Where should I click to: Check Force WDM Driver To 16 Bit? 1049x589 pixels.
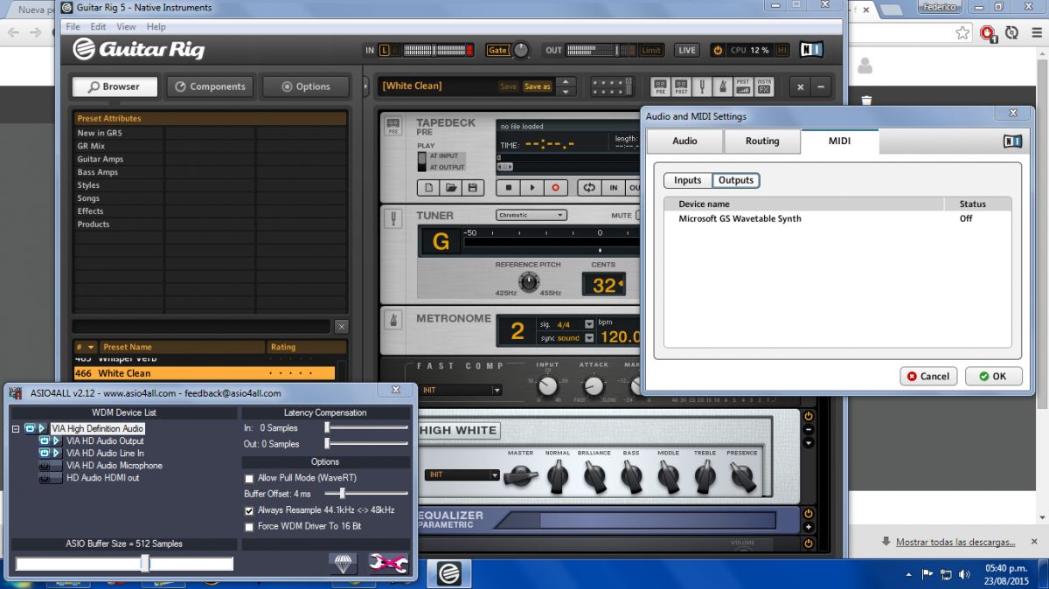click(249, 527)
